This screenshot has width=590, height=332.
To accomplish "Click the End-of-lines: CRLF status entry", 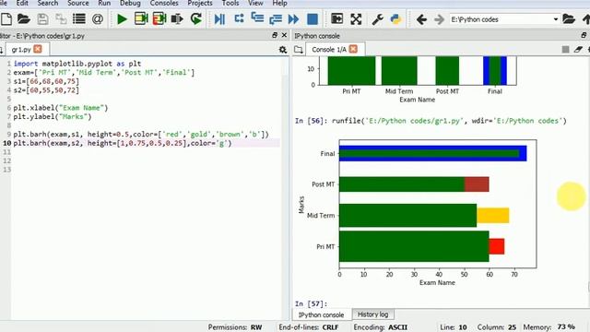I will 309,327.
